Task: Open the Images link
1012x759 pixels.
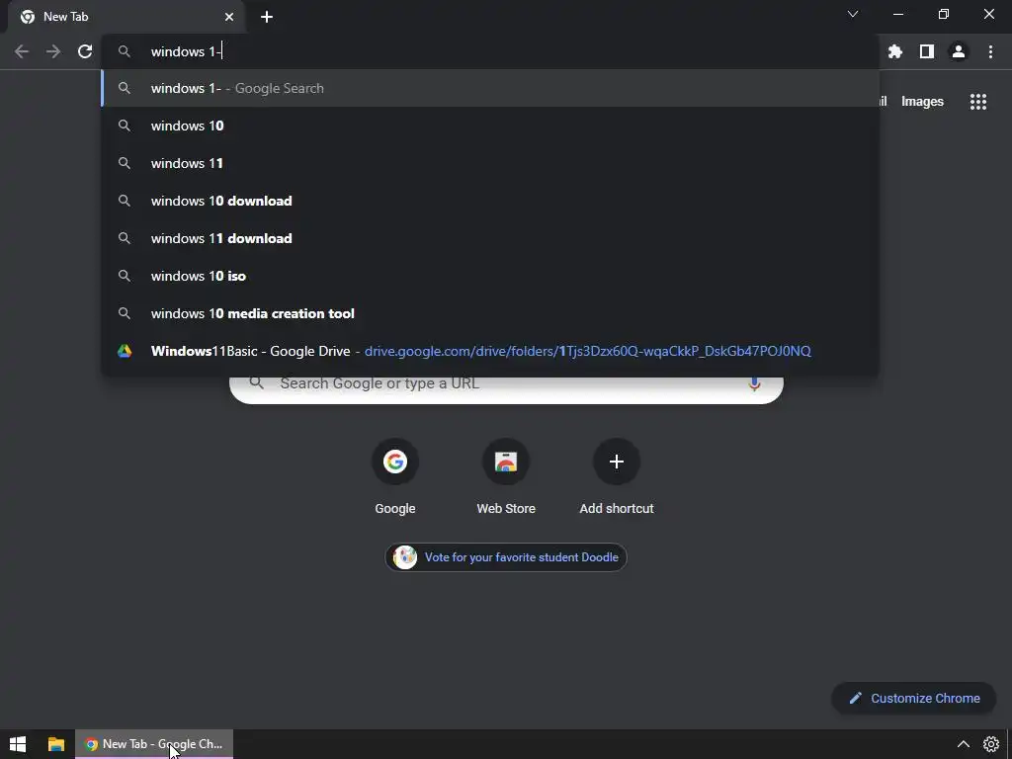Action: tap(922, 102)
